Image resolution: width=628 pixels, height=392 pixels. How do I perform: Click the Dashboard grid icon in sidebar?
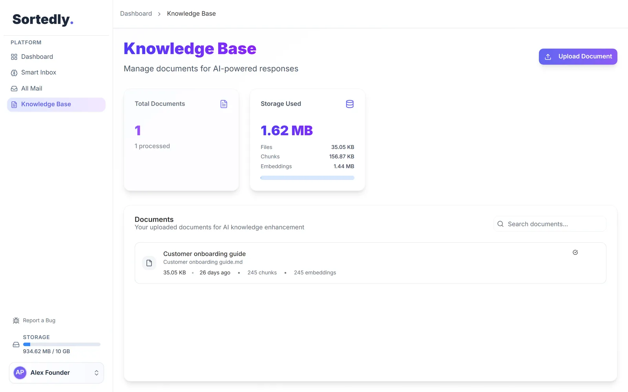click(x=14, y=57)
